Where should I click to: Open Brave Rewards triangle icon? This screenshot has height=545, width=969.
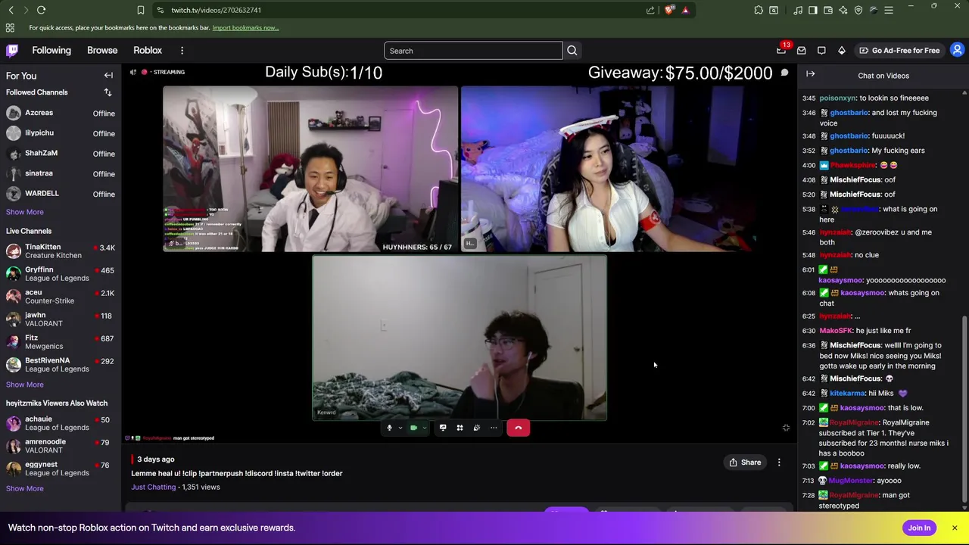pyautogui.click(x=685, y=10)
